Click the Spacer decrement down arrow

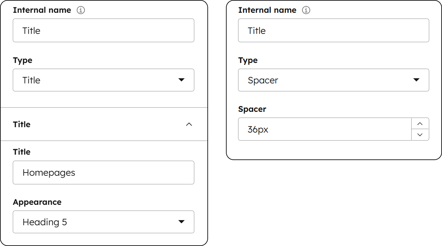coord(420,135)
